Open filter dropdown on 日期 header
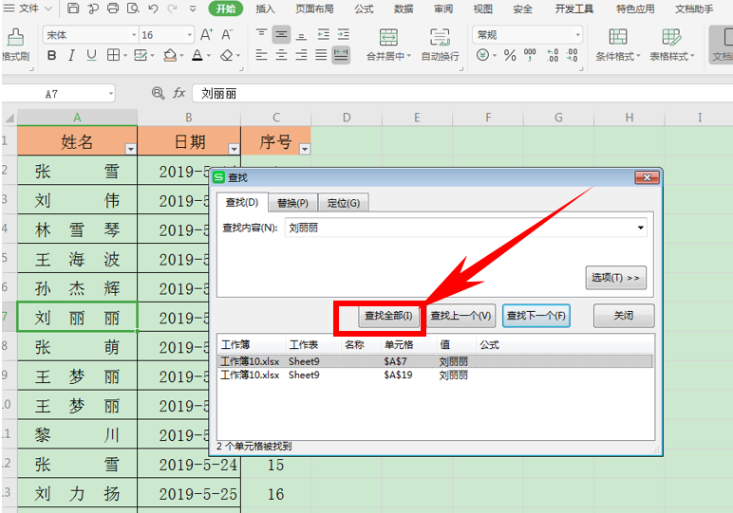Screen dimensions: 733x513 [x=234, y=149]
